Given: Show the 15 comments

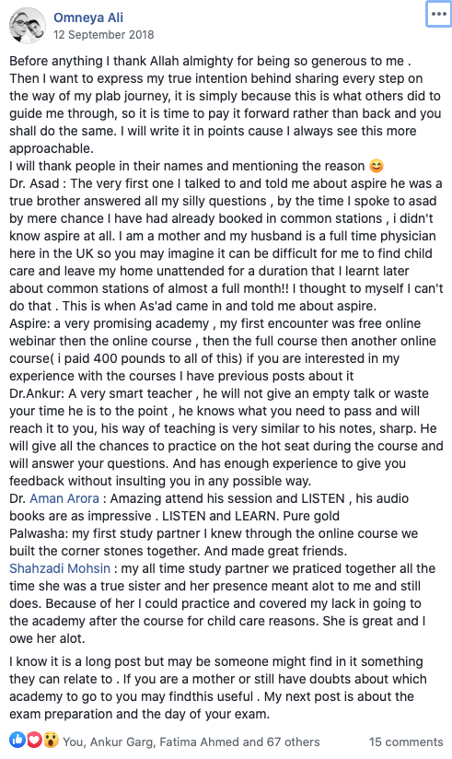Looking at the screenshot, I should coord(406,741).
